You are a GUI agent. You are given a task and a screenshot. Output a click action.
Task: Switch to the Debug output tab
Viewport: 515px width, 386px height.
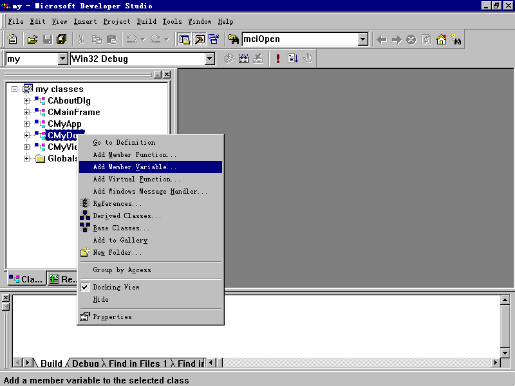pyautogui.click(x=85, y=363)
